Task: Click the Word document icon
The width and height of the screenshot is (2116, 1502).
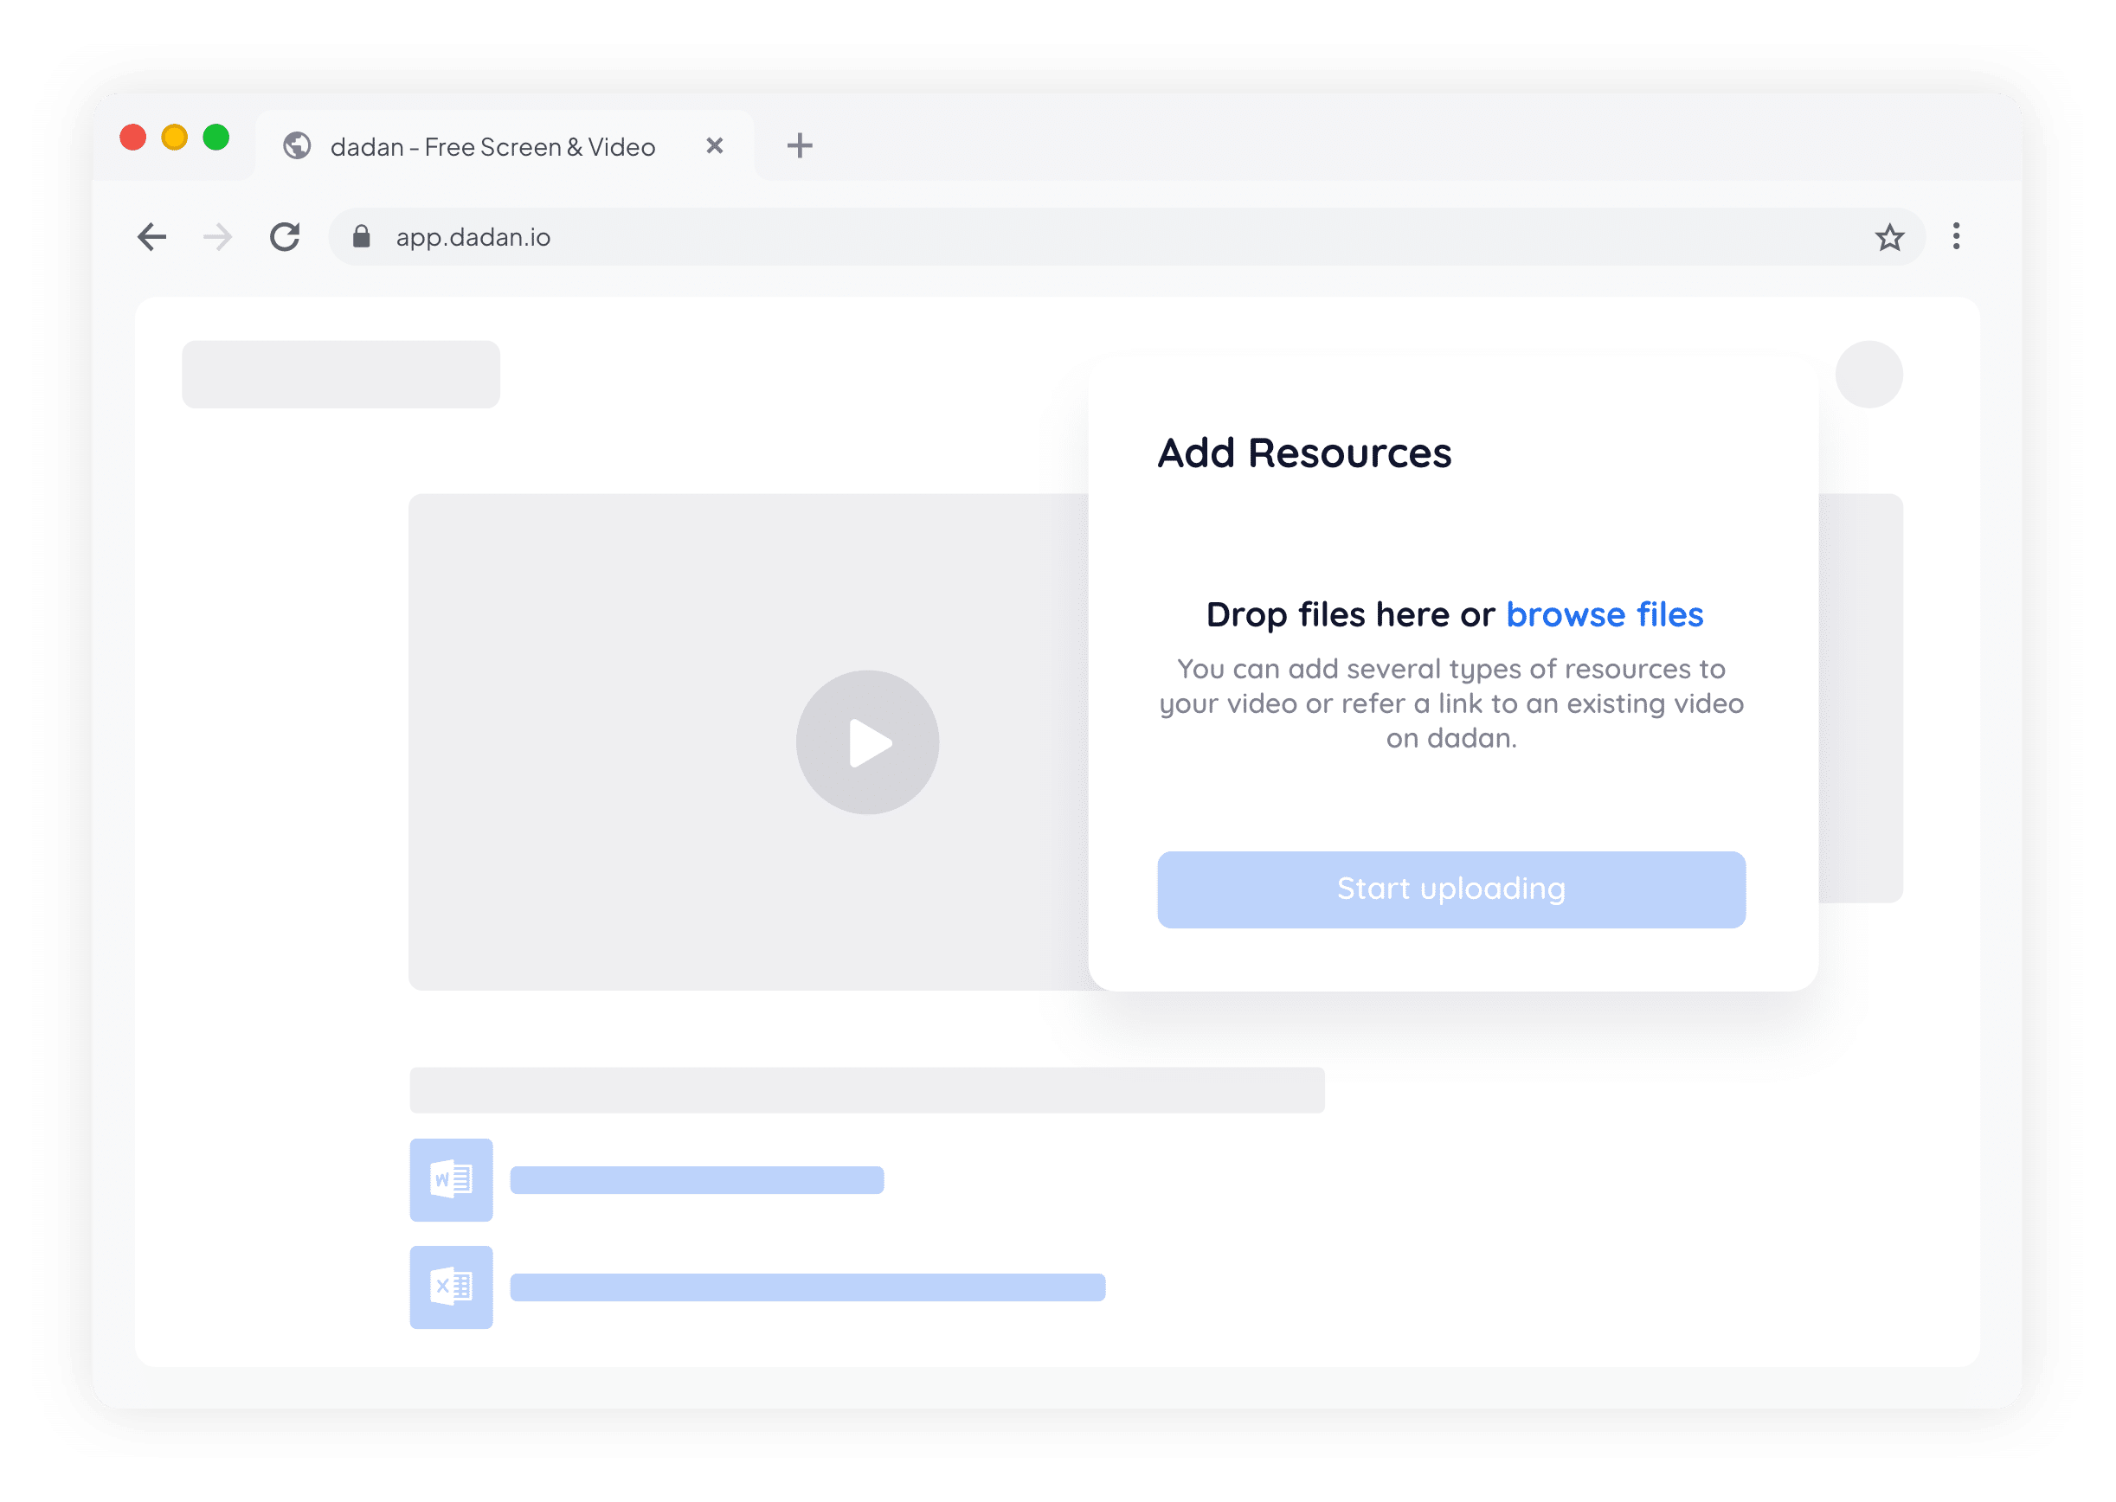Action: click(452, 1179)
